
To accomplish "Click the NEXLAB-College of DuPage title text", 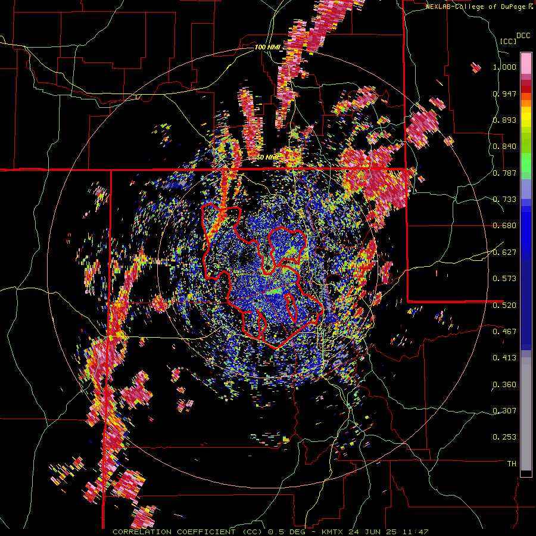I will [x=478, y=7].
